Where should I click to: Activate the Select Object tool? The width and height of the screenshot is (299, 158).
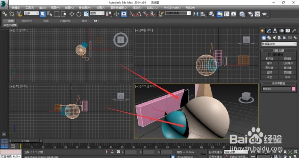click(42, 14)
